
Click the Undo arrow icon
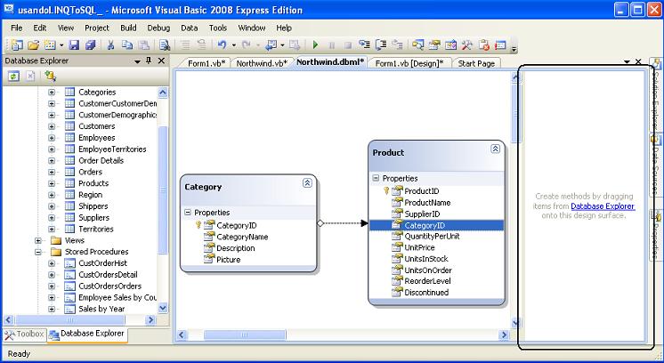[x=222, y=44]
